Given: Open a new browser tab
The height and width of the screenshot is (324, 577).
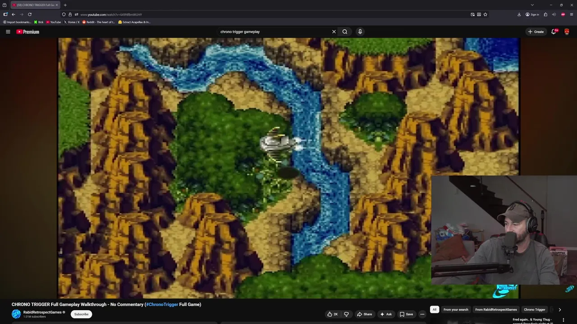Looking at the screenshot, I should coord(65,5).
